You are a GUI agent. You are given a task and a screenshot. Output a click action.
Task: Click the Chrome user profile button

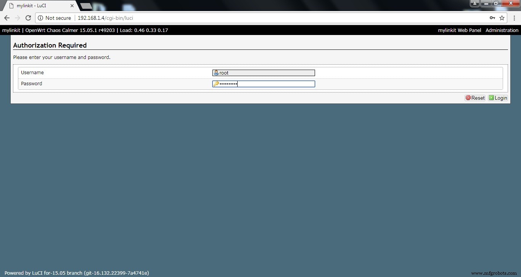tap(474, 3)
